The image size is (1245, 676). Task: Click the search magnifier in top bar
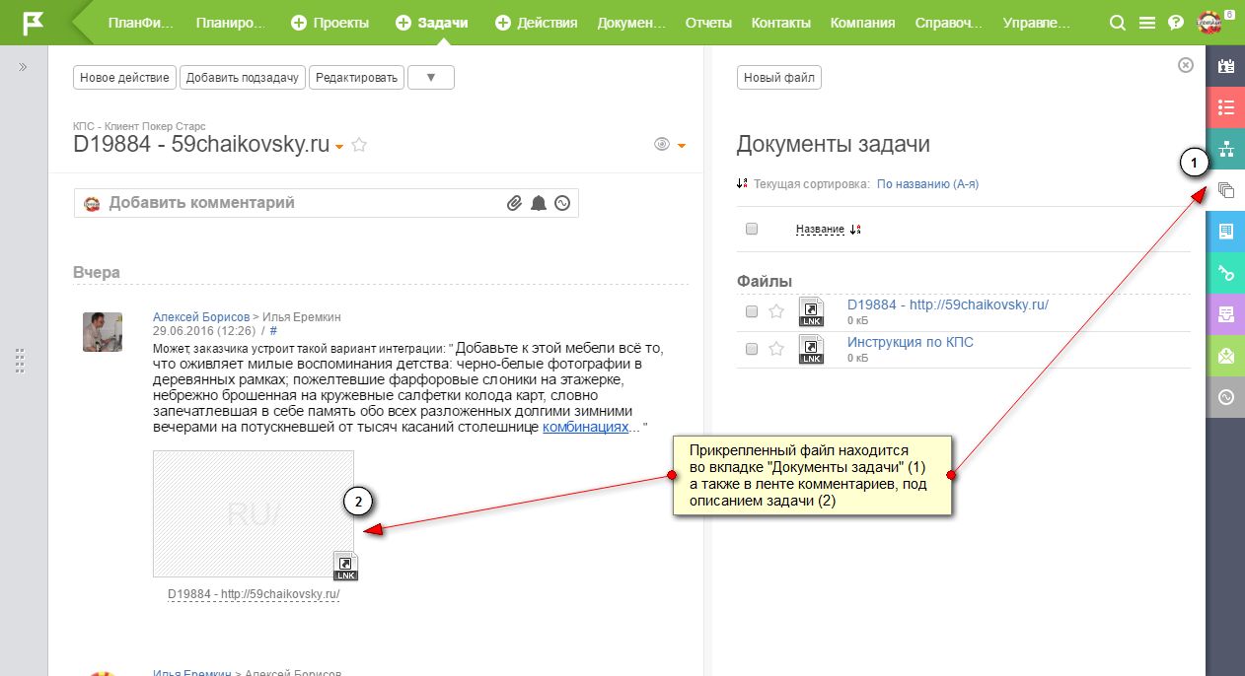[x=1118, y=23]
